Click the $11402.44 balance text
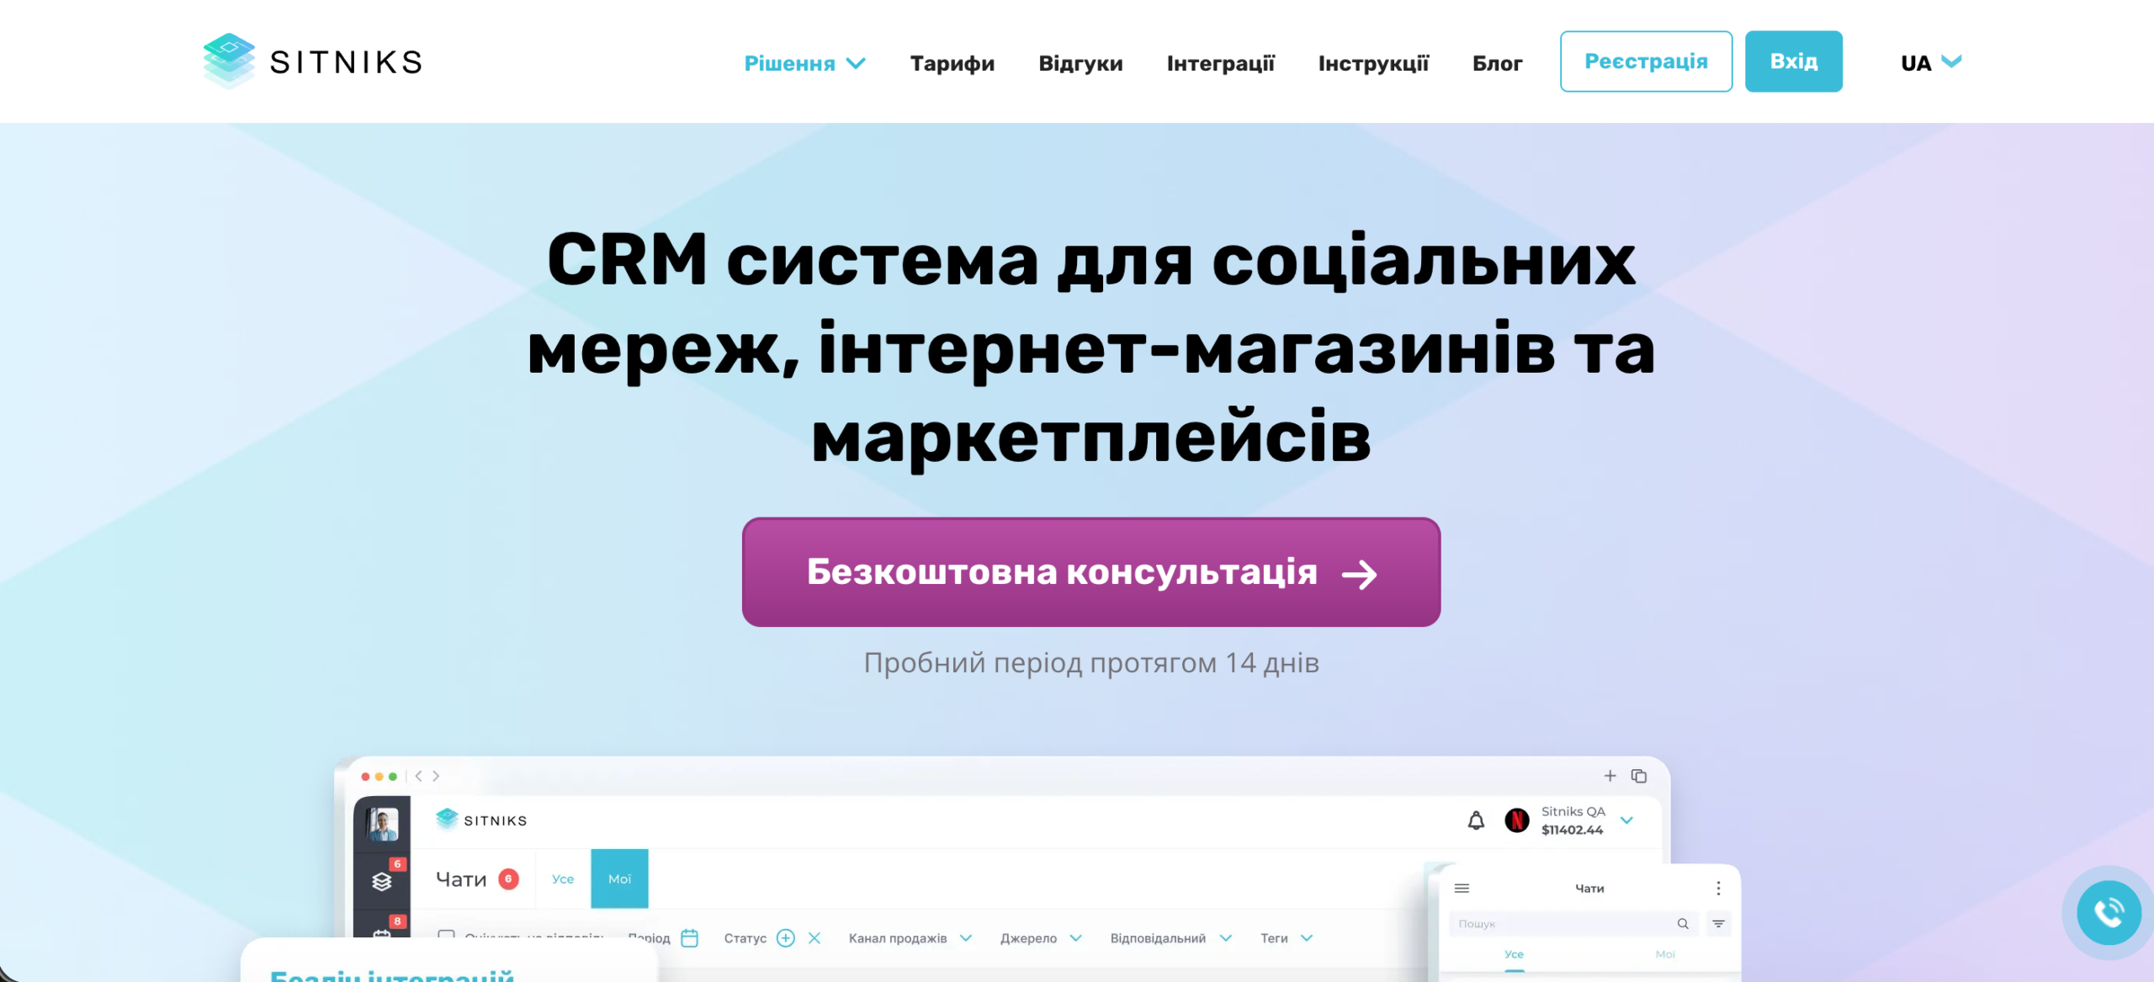The width and height of the screenshot is (2154, 982). tap(1572, 830)
